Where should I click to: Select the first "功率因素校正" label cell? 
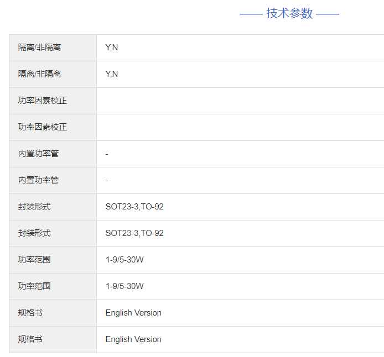[43, 101]
